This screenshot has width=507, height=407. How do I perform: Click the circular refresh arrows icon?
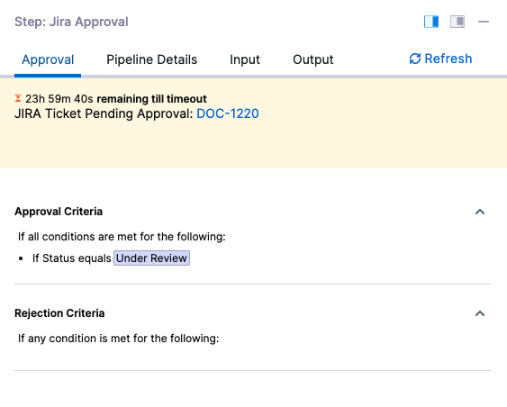click(x=415, y=59)
